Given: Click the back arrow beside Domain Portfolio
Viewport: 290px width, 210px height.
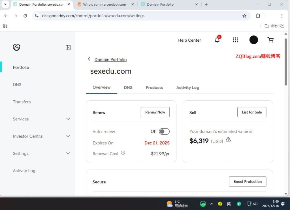Looking at the screenshot, I should pos(89,59).
